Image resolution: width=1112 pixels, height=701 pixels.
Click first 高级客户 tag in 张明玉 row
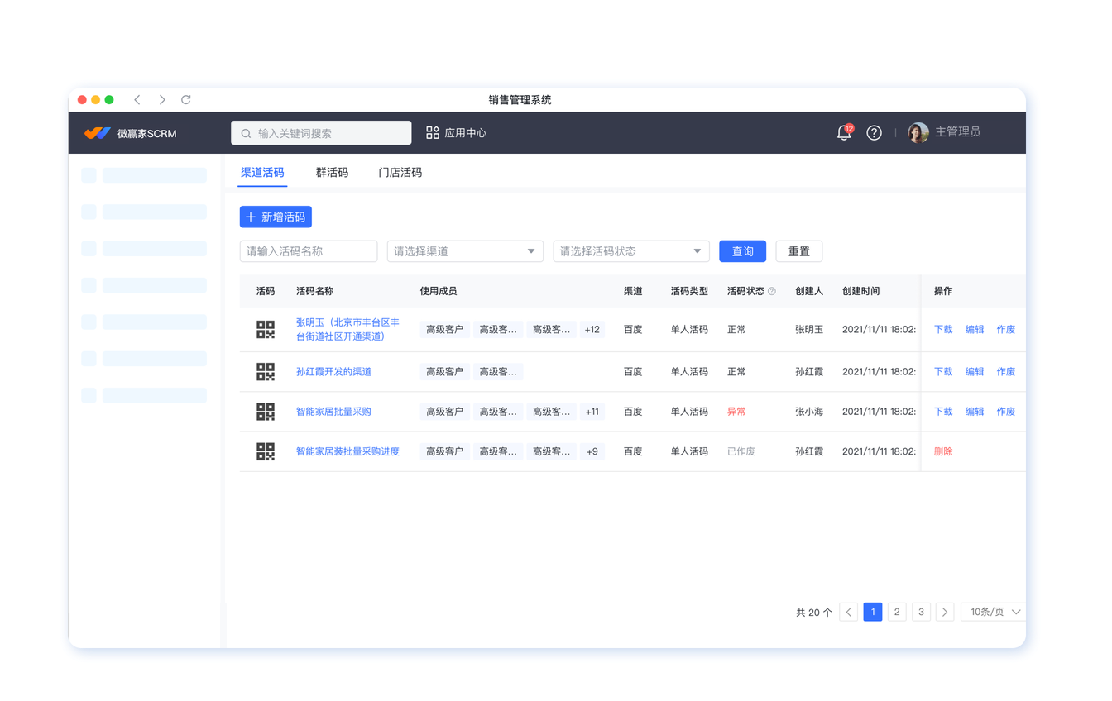pos(444,329)
